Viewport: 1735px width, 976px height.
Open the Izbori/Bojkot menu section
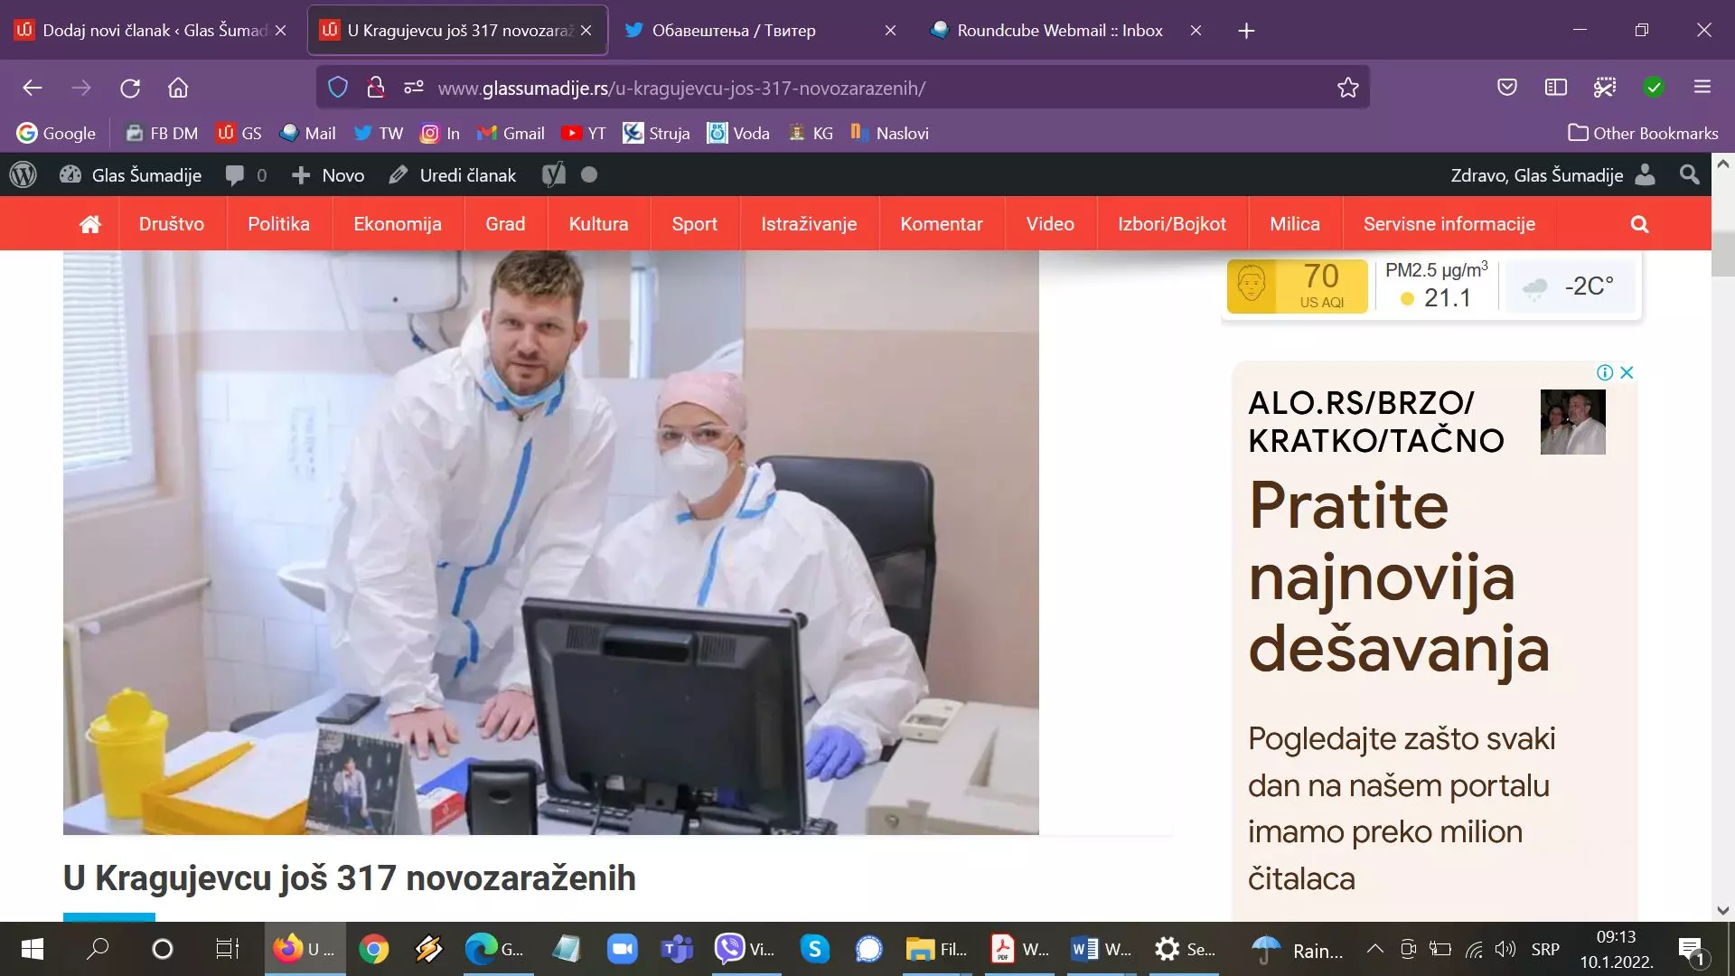click(1171, 224)
